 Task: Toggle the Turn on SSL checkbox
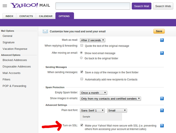pyautogui.click(x=82, y=125)
